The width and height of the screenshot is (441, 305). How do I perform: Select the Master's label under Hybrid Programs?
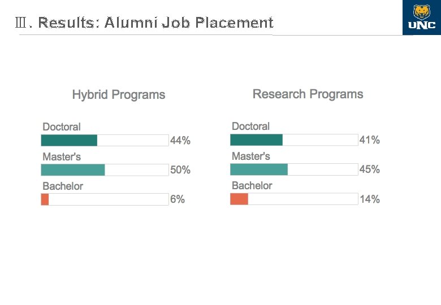62,156
